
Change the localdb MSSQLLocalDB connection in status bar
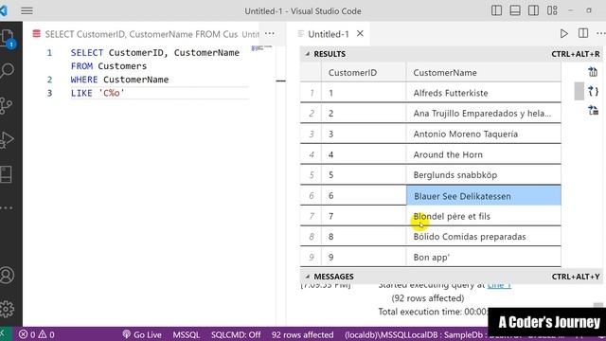click(x=416, y=334)
